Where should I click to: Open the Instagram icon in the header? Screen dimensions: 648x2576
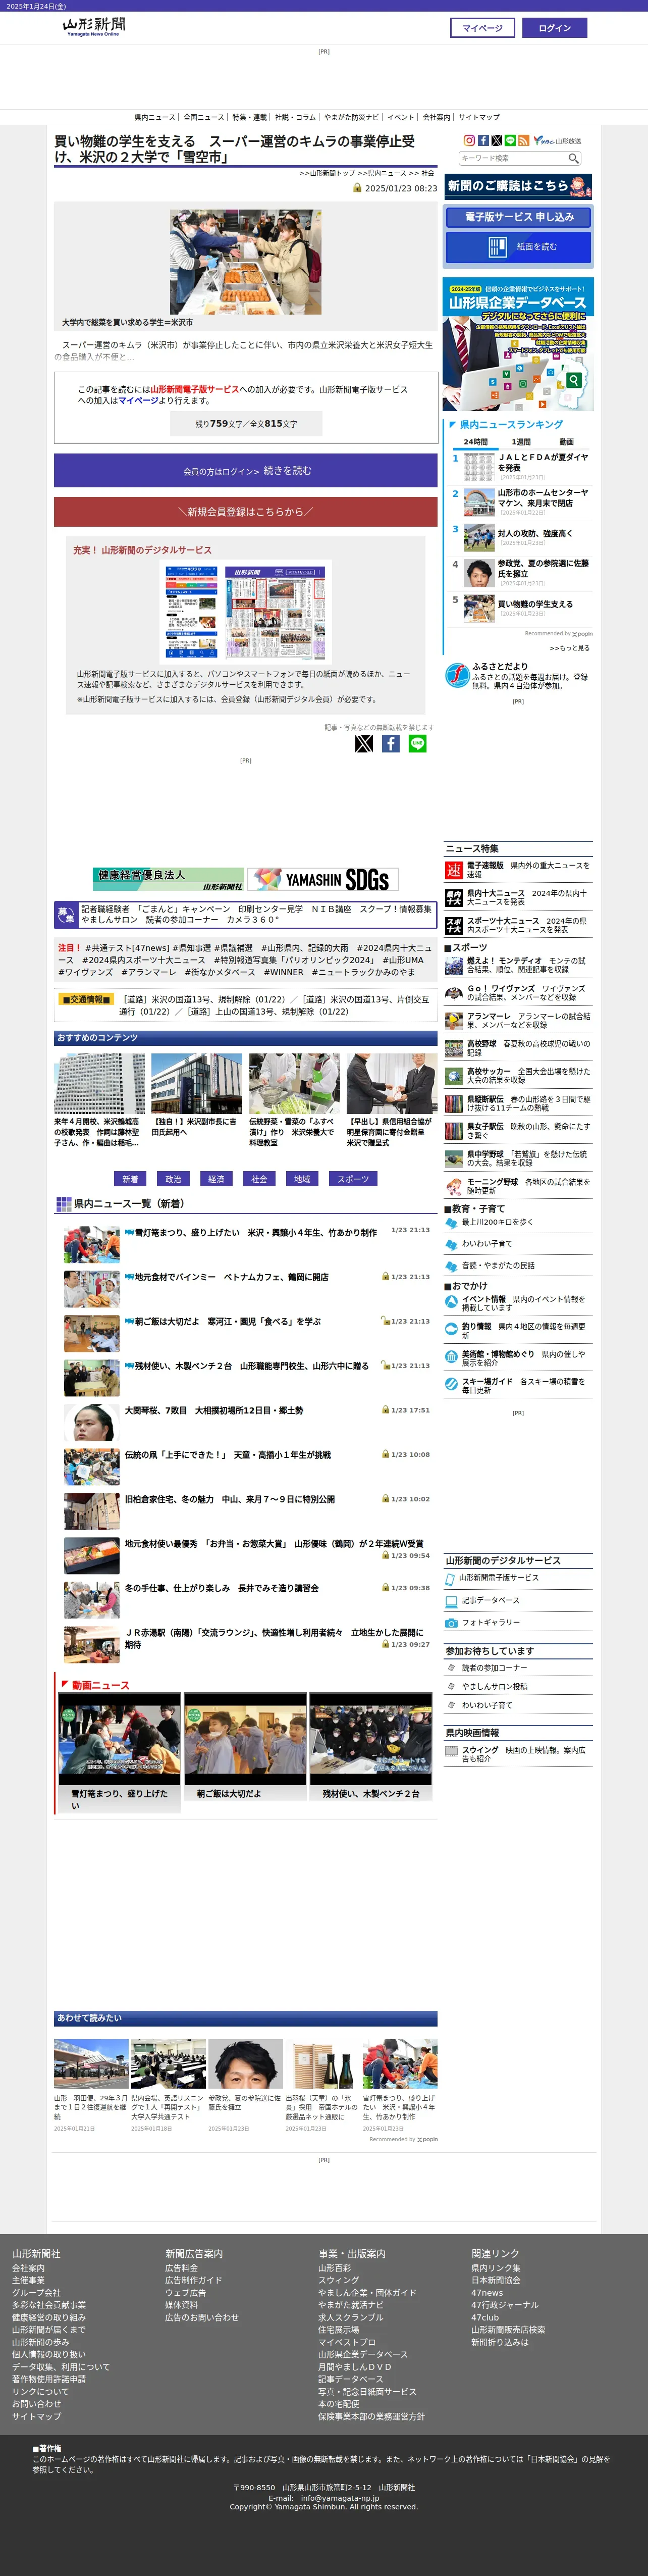click(x=469, y=141)
